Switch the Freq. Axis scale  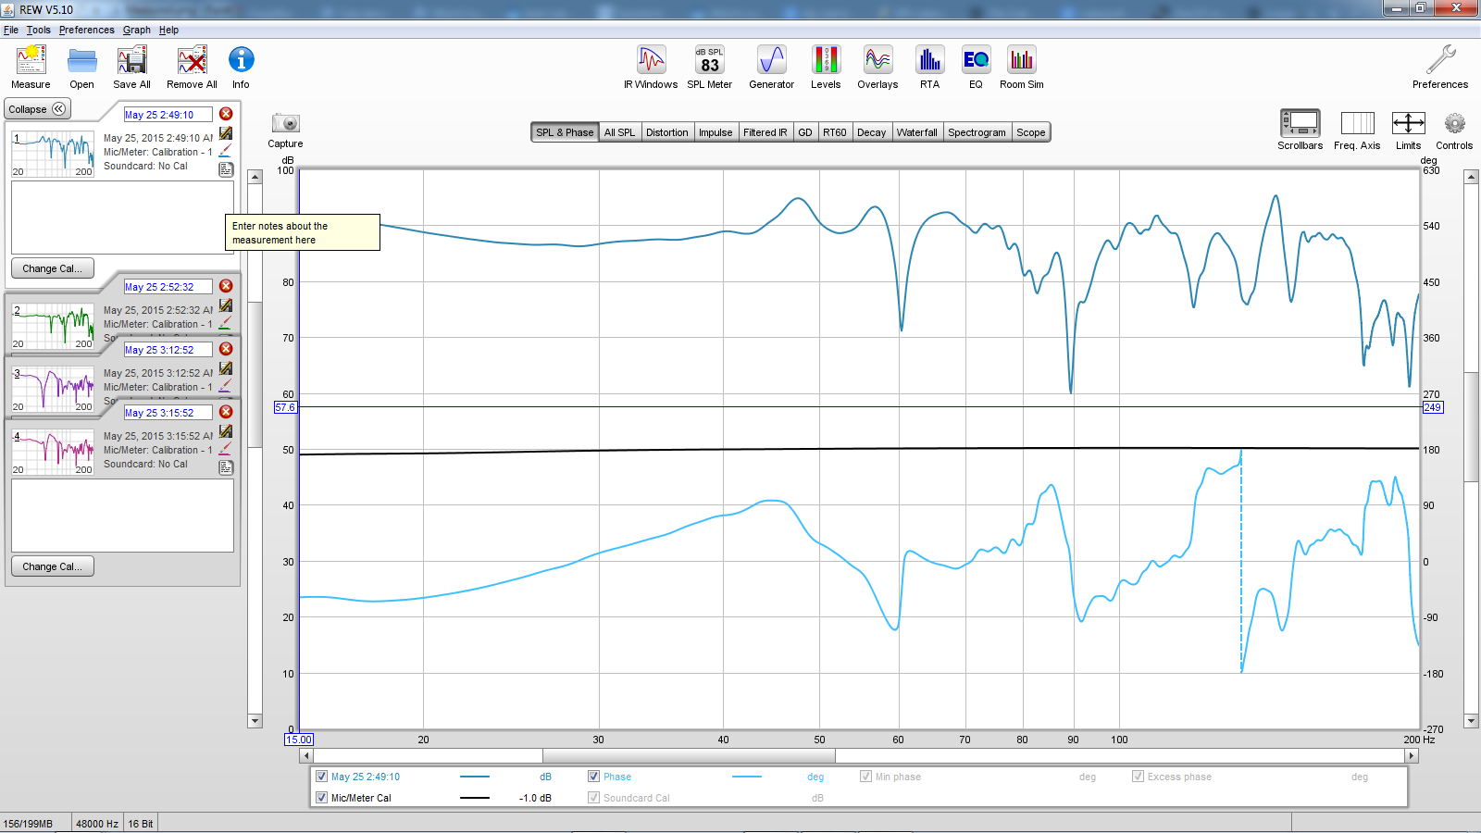(x=1357, y=130)
